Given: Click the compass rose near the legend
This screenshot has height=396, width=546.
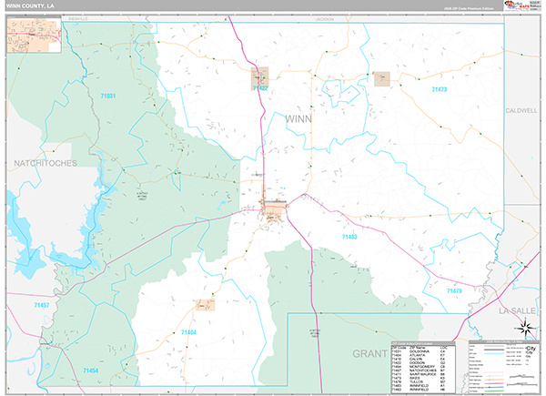Looking at the screenshot, I should pyautogui.click(x=524, y=329).
